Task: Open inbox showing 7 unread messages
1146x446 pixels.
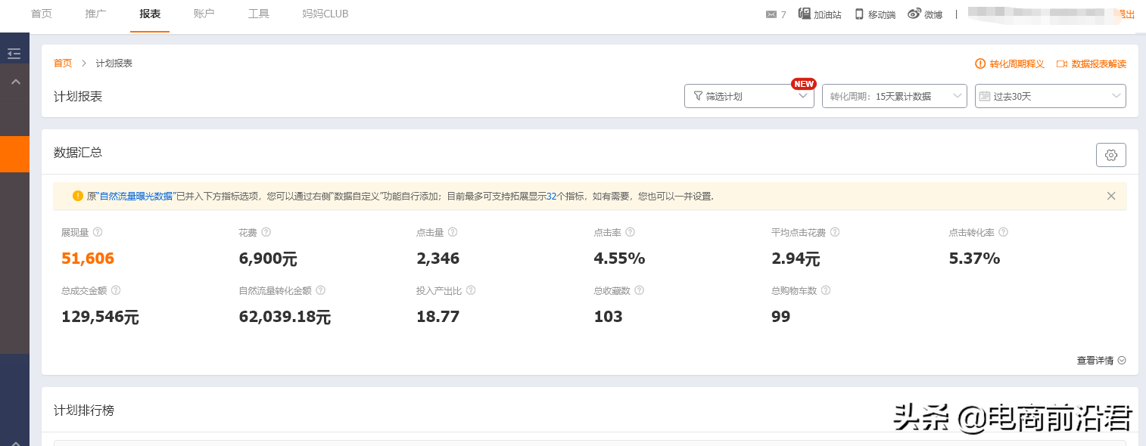Action: tap(772, 13)
